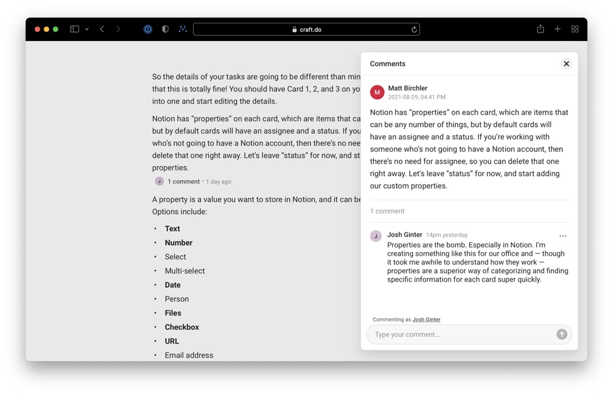Send the comment with arrow button
This screenshot has height=395, width=613.
(x=562, y=334)
